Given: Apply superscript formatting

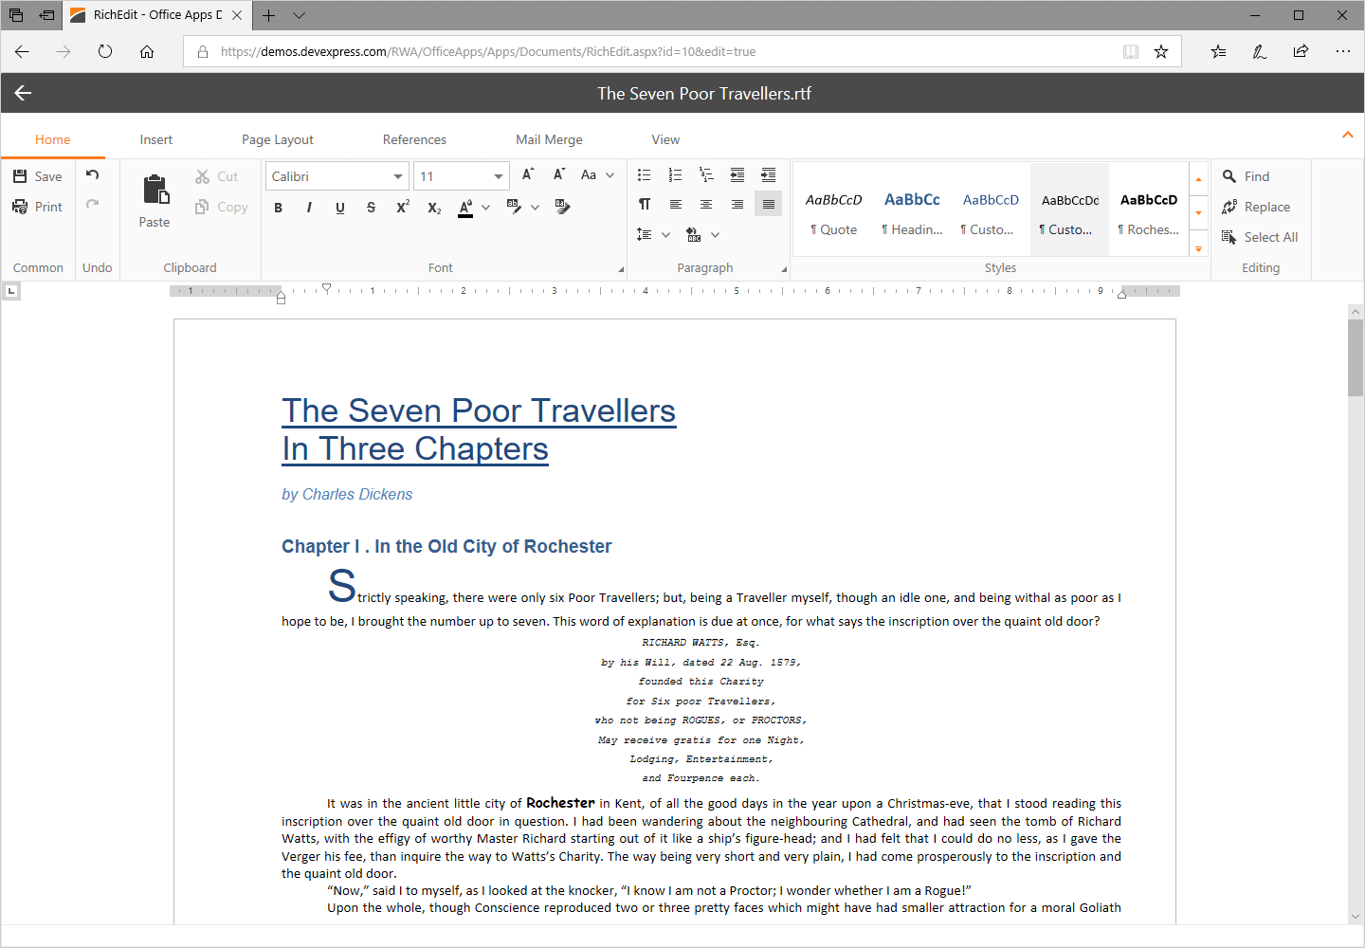Looking at the screenshot, I should tap(403, 207).
